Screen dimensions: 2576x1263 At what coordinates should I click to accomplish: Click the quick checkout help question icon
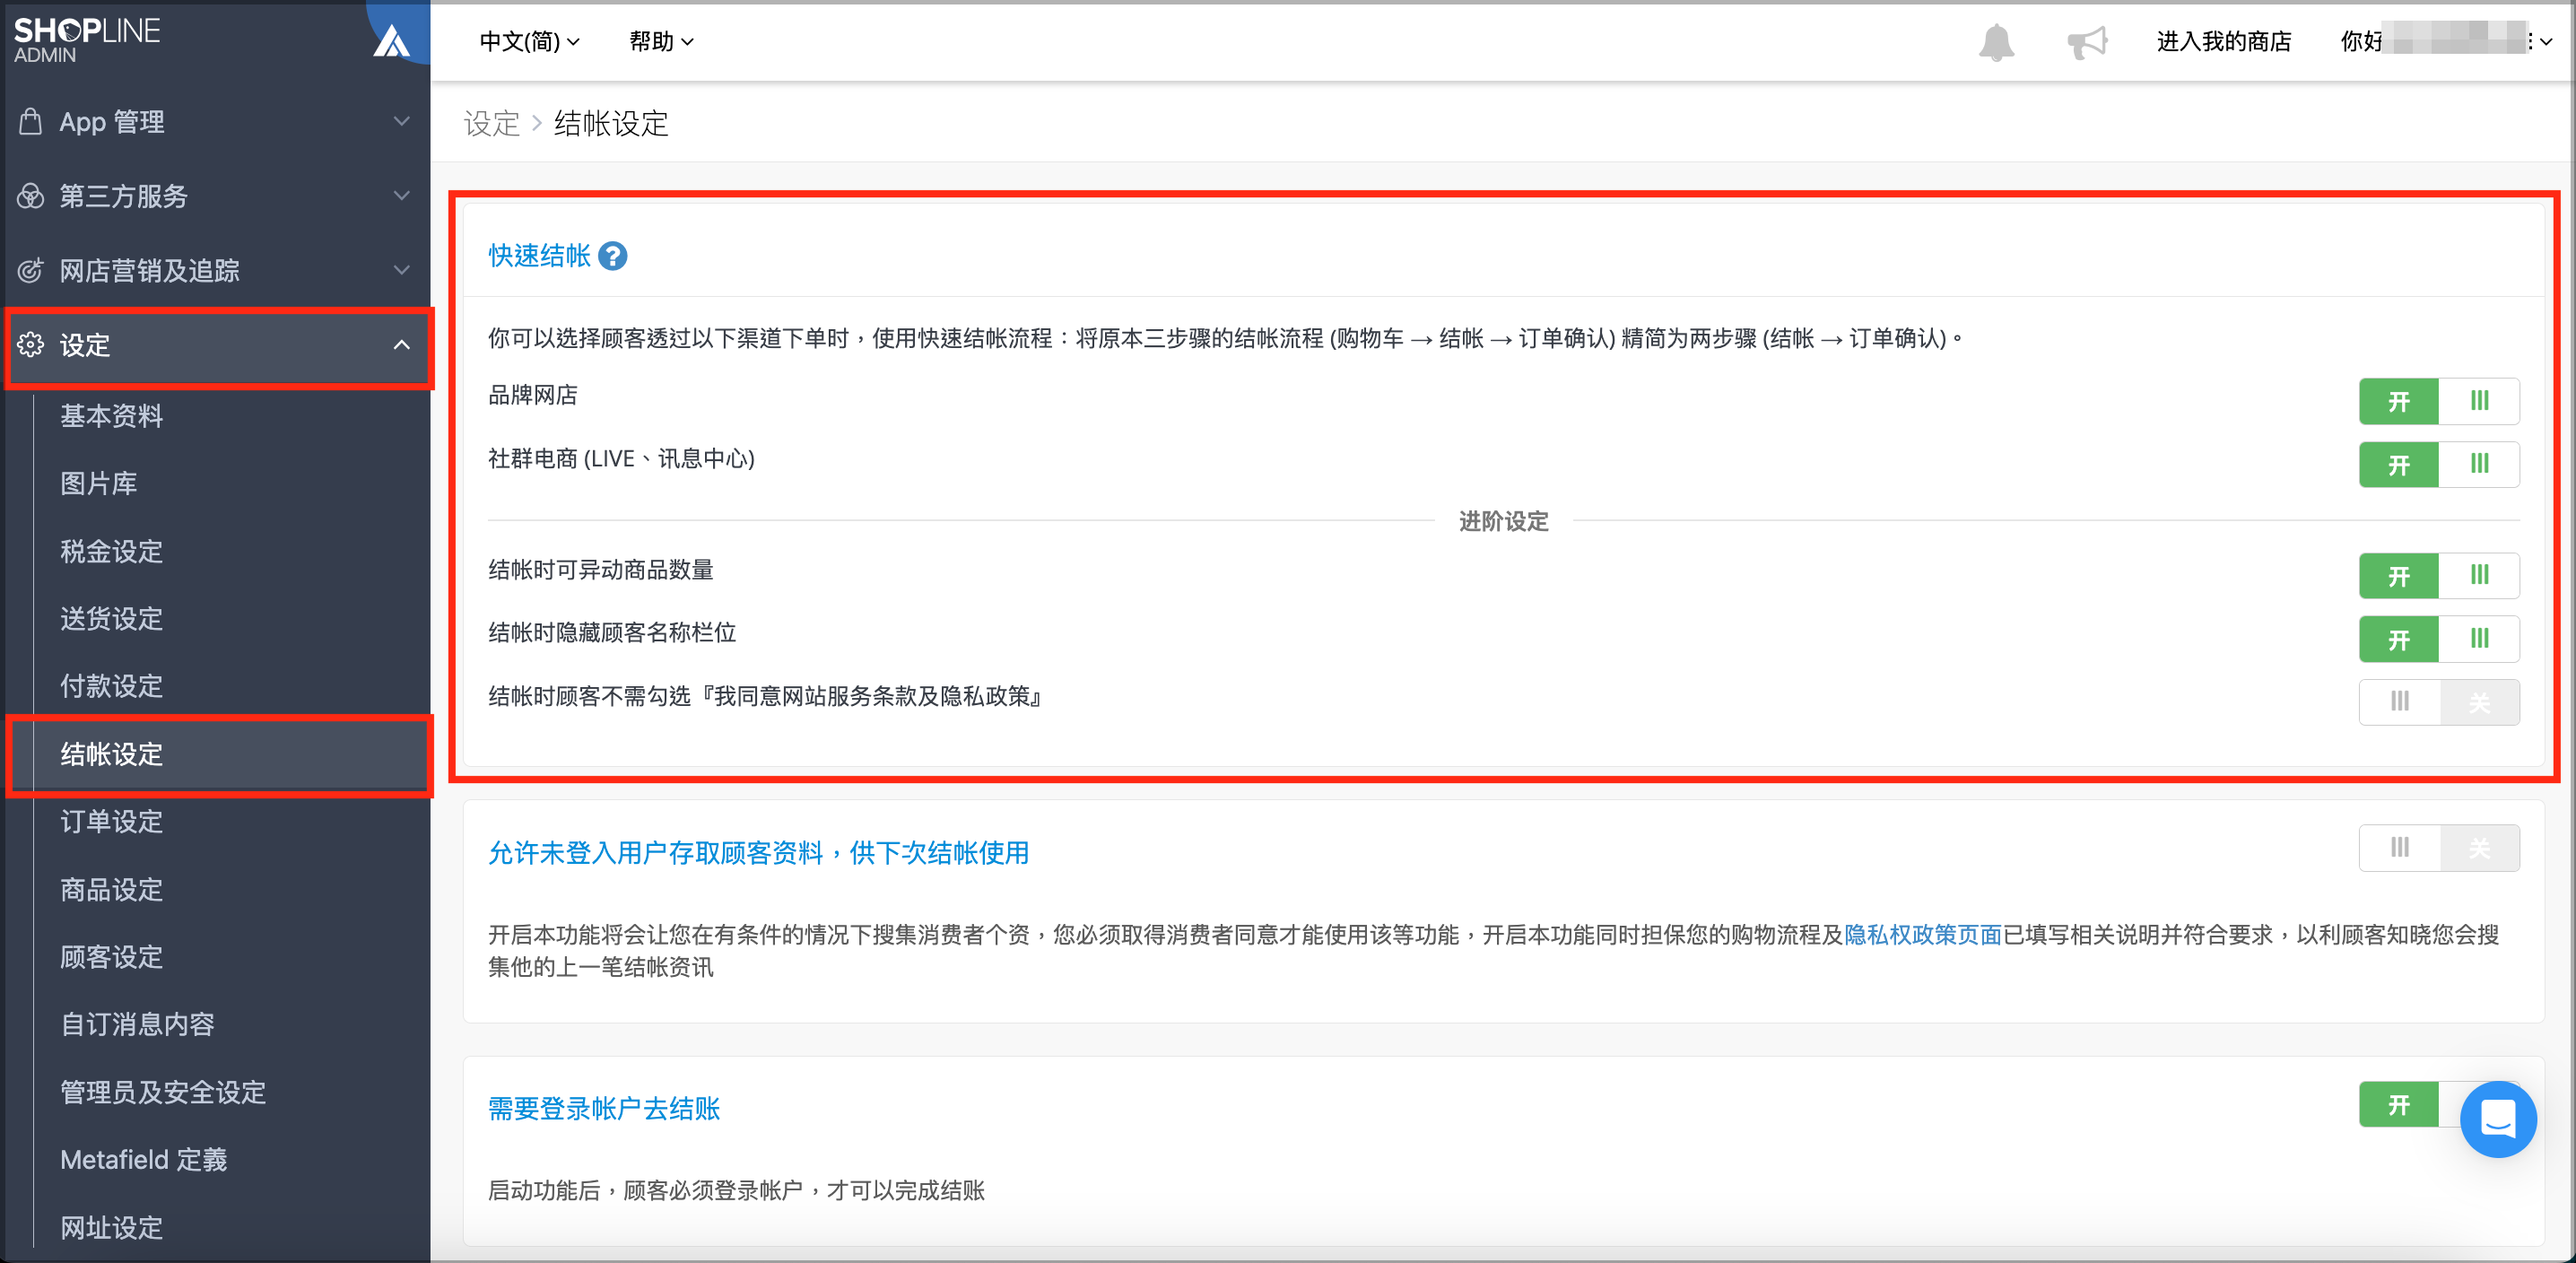[x=612, y=256]
